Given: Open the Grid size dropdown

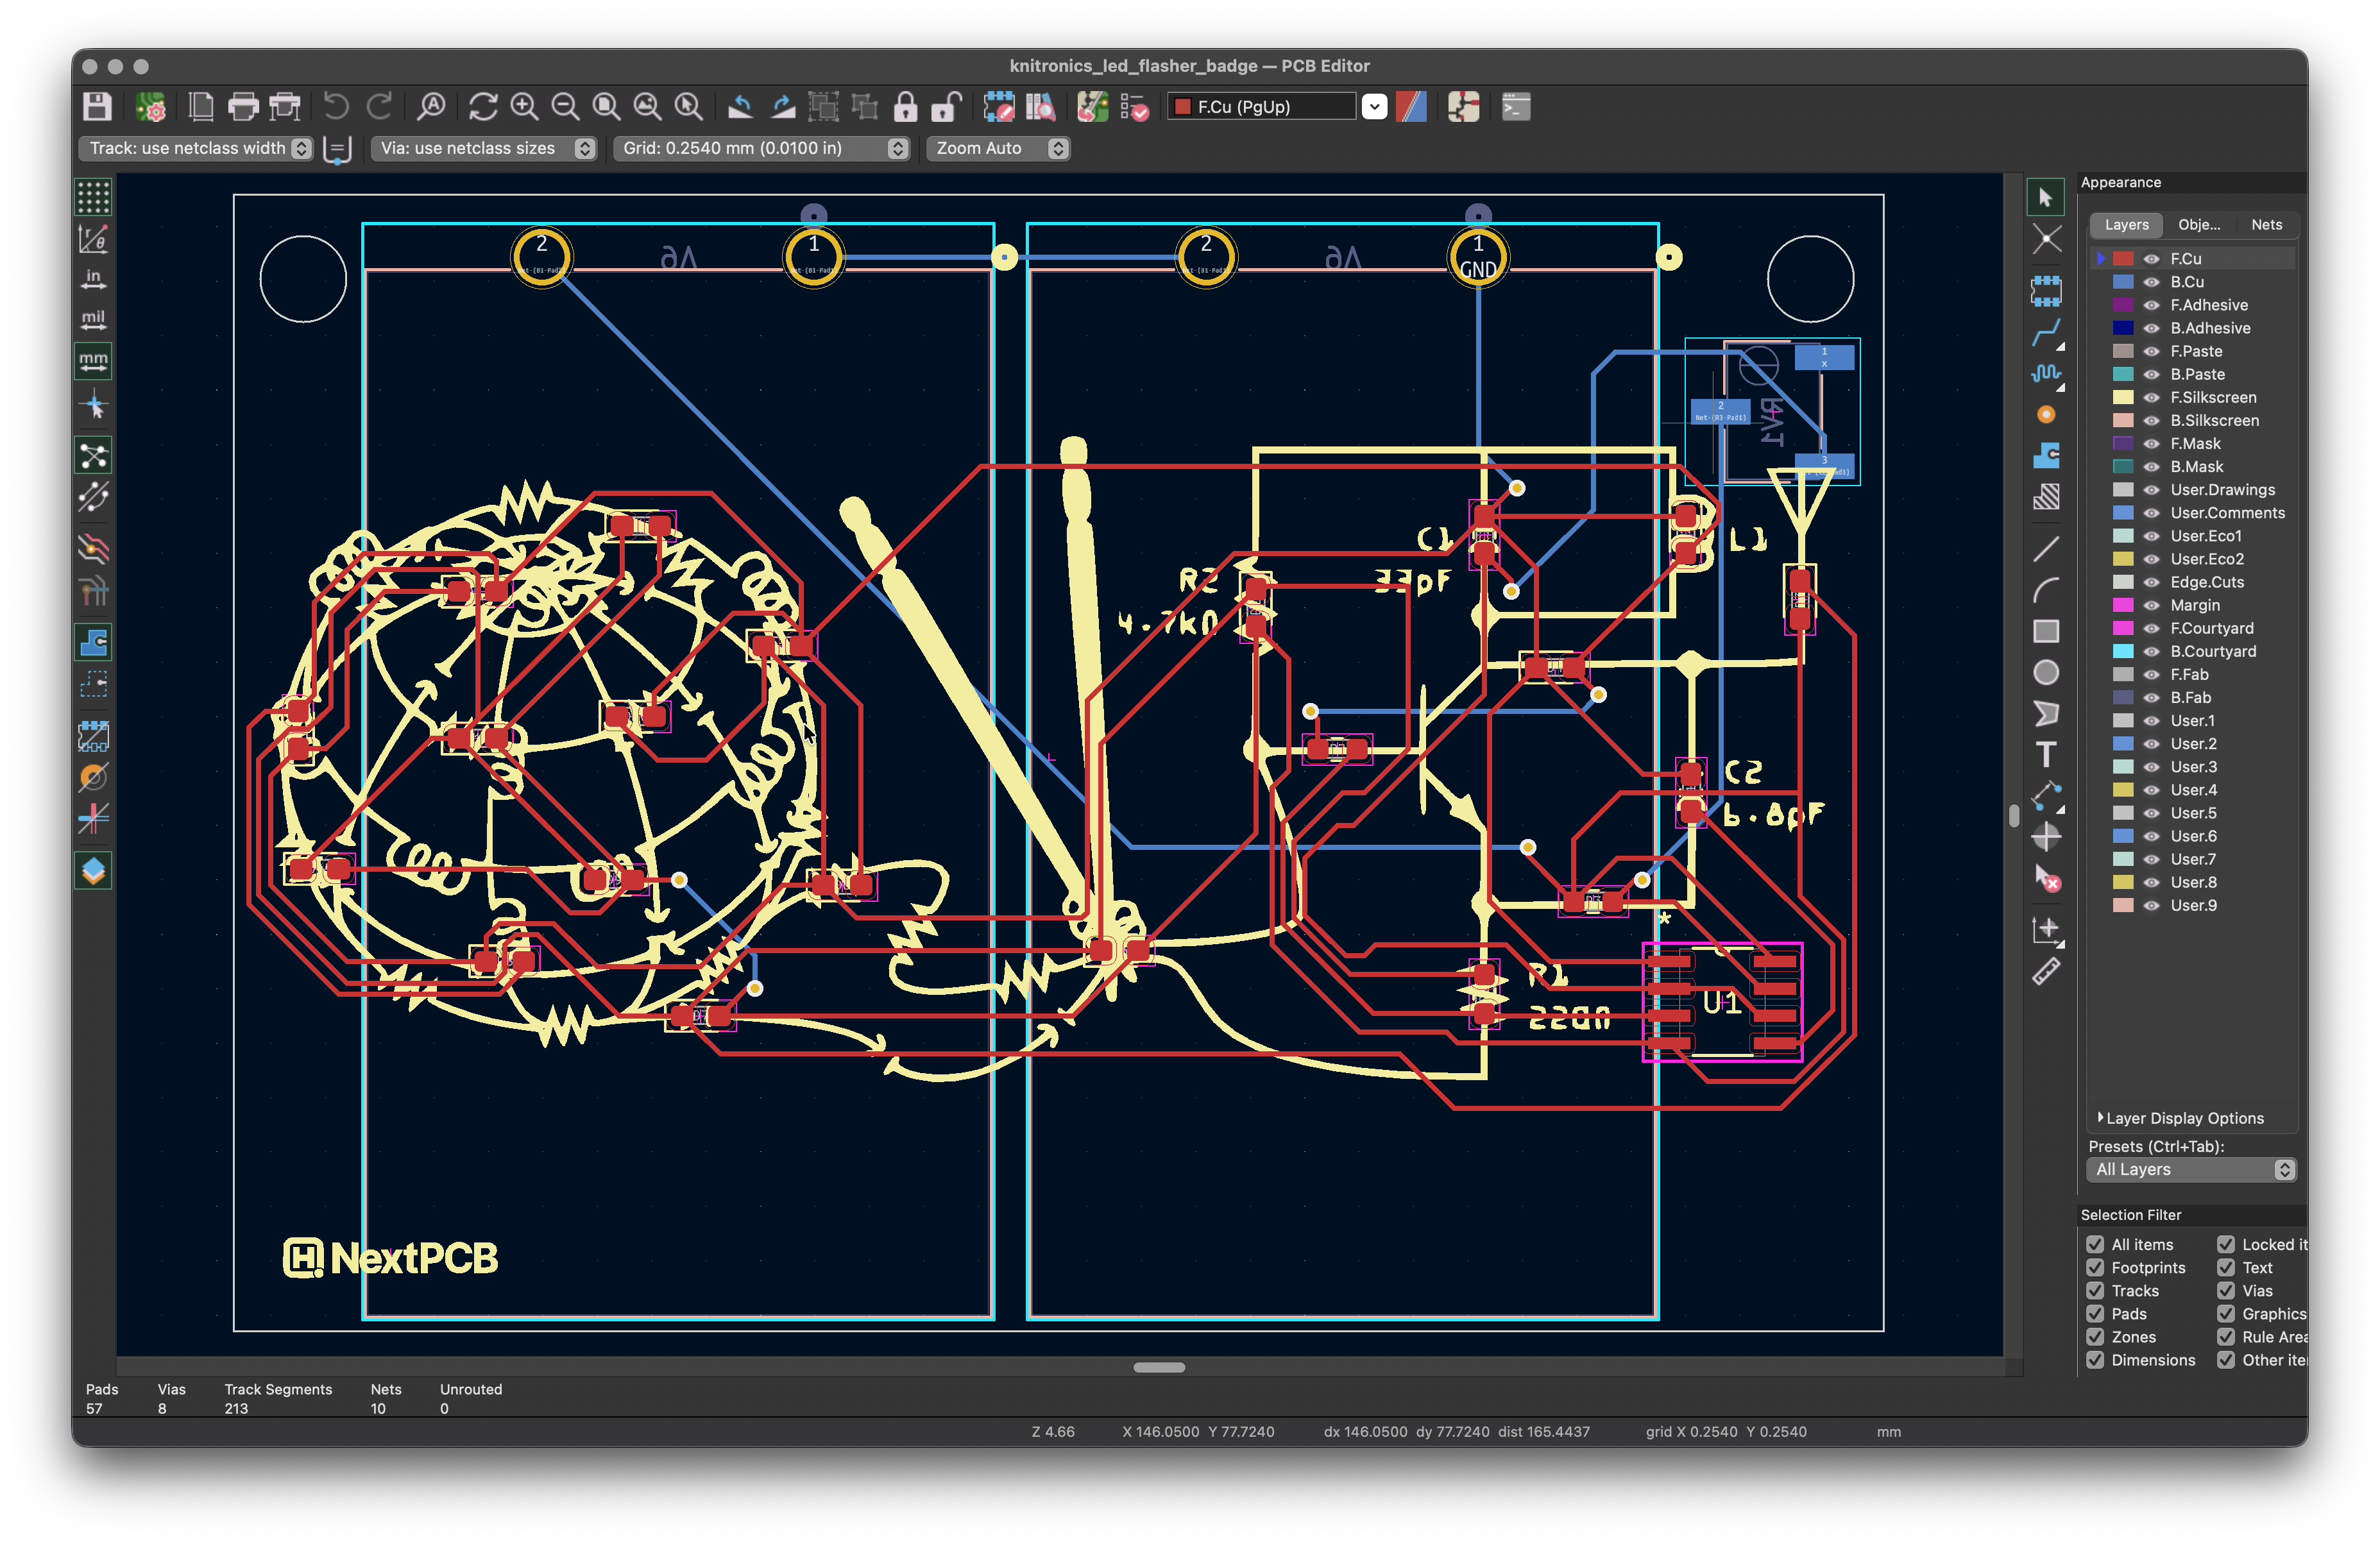Looking at the screenshot, I should point(761,148).
